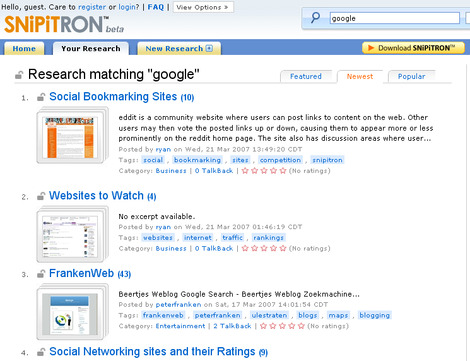
Task: Click the ulestraten tag
Action: click(269, 315)
